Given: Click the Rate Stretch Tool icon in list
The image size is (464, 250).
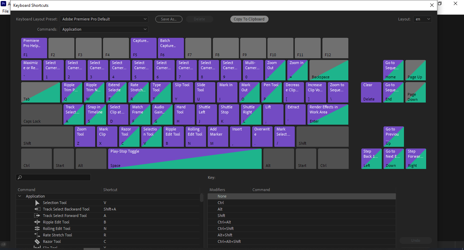Looking at the screenshot, I should point(37,235).
